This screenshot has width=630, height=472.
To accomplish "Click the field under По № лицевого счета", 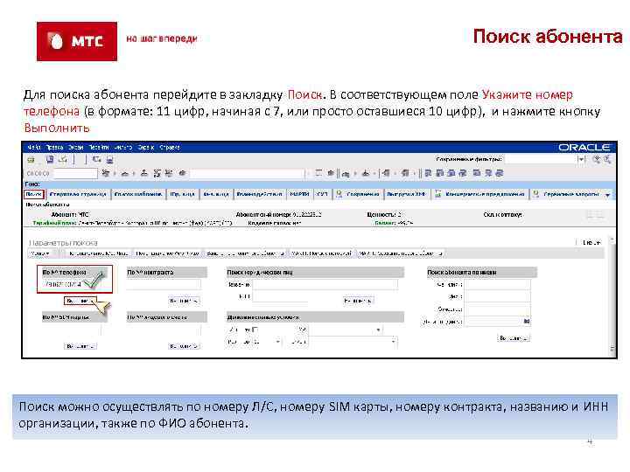I will pos(164,330).
